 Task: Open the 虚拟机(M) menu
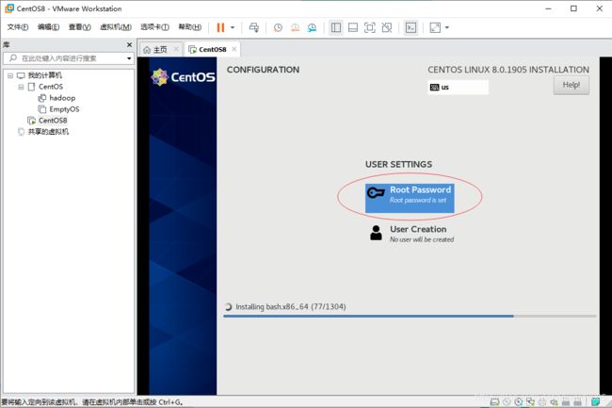(x=116, y=27)
